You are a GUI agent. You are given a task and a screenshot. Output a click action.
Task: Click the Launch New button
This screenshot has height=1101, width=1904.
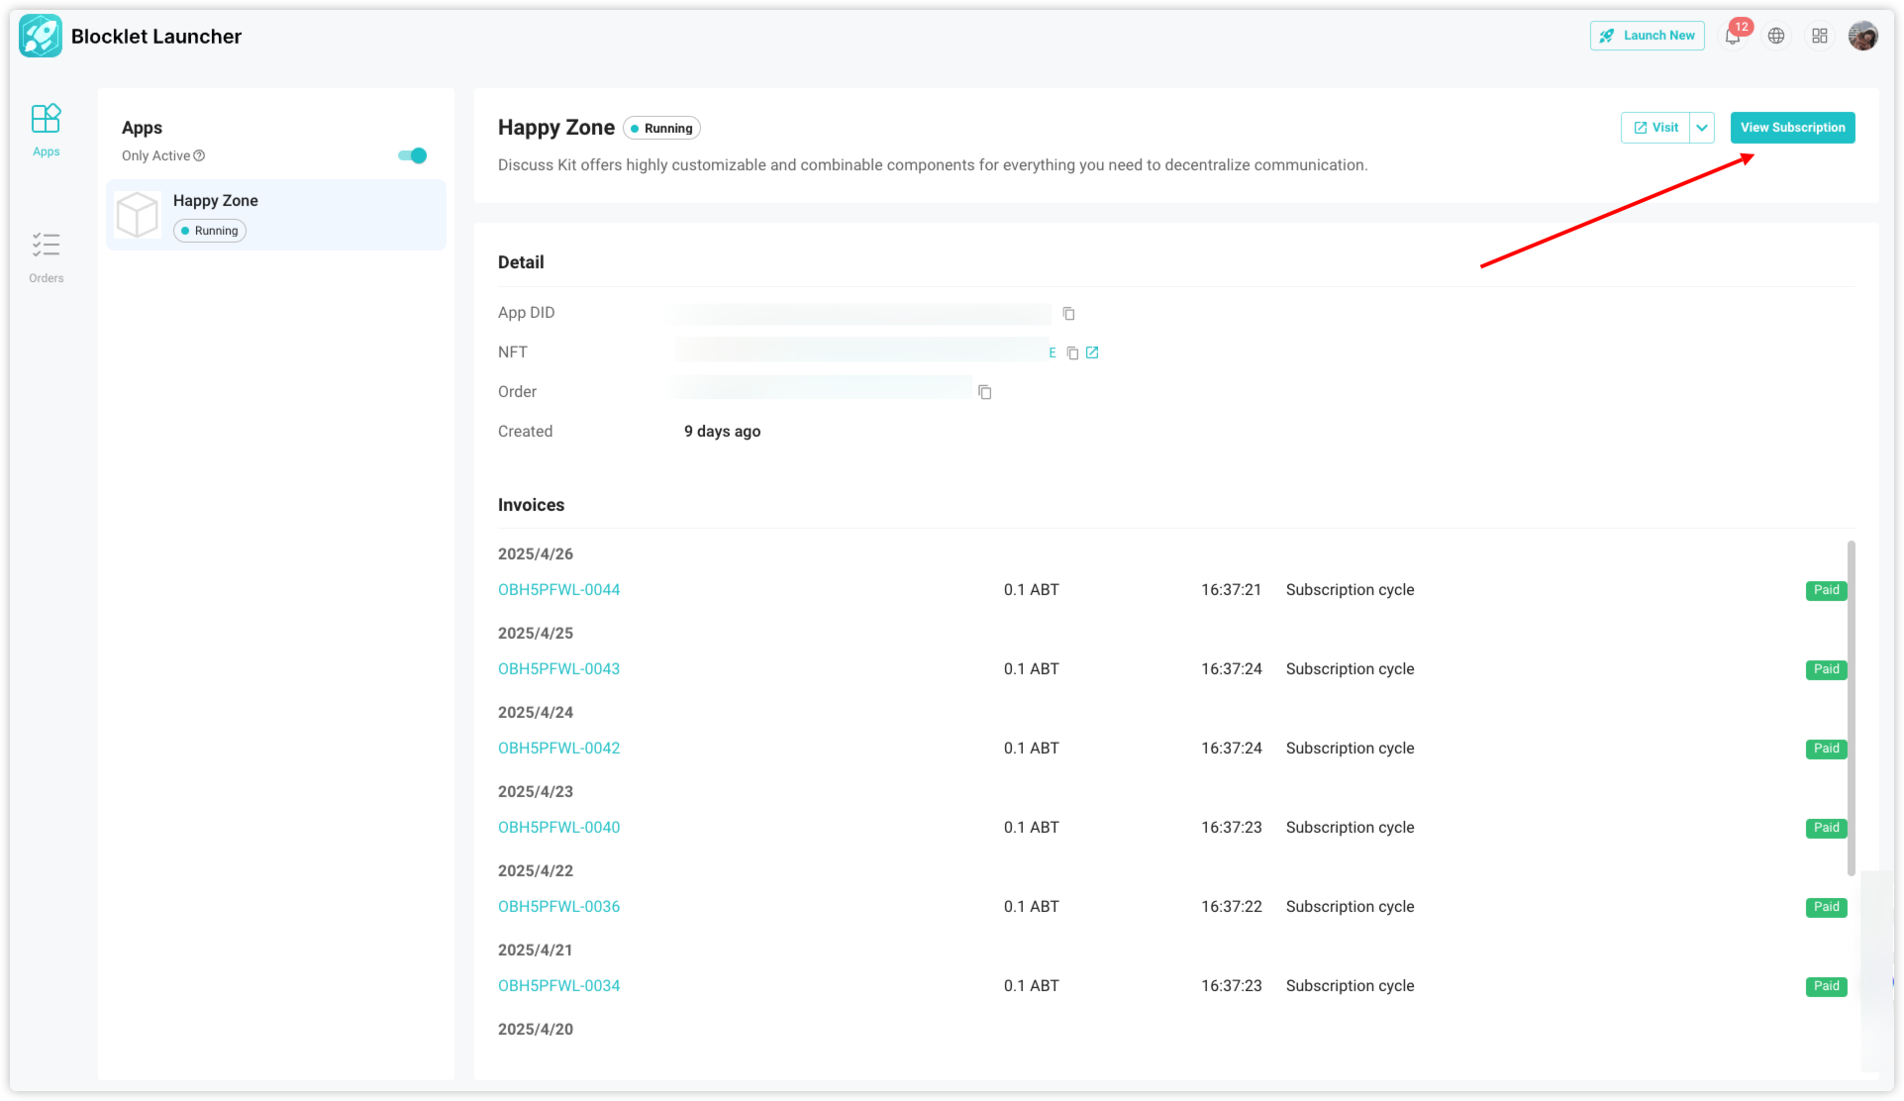pos(1647,36)
